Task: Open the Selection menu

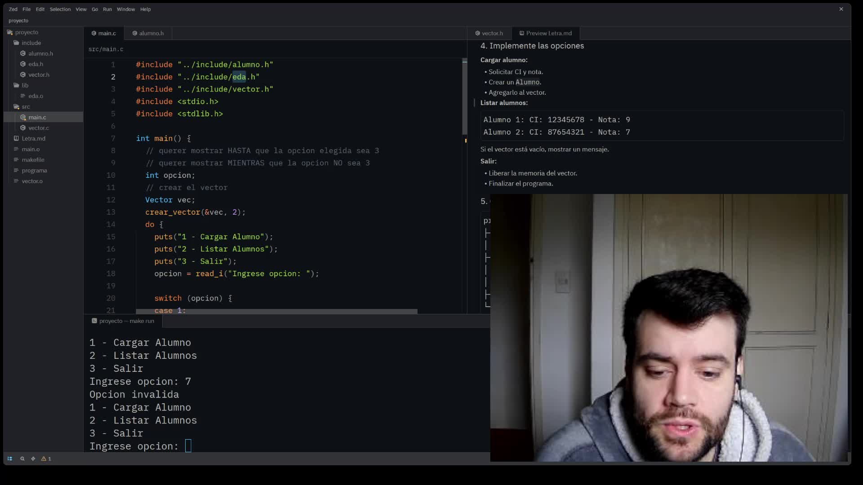Action: (60, 9)
